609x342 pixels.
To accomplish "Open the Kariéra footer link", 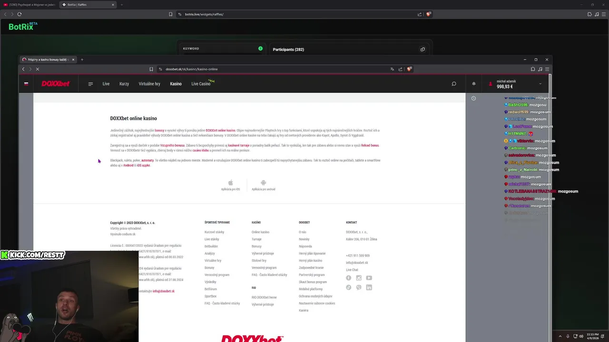I will [304, 311].
